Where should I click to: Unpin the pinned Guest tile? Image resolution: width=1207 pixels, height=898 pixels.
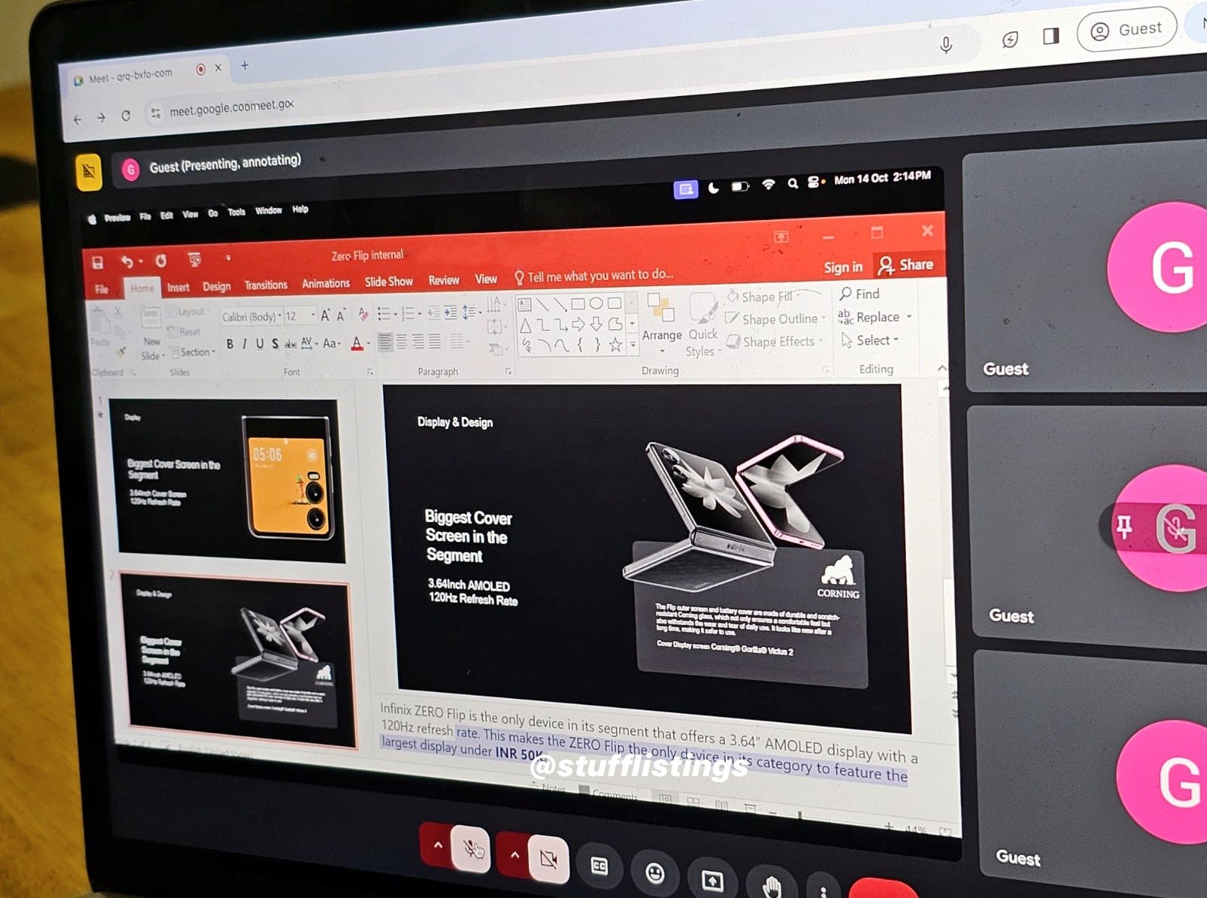[x=1125, y=527]
